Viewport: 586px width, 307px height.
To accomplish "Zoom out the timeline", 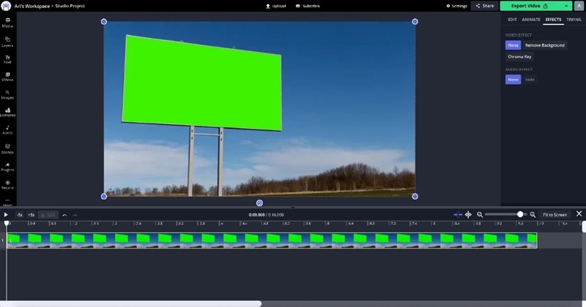I will [480, 214].
